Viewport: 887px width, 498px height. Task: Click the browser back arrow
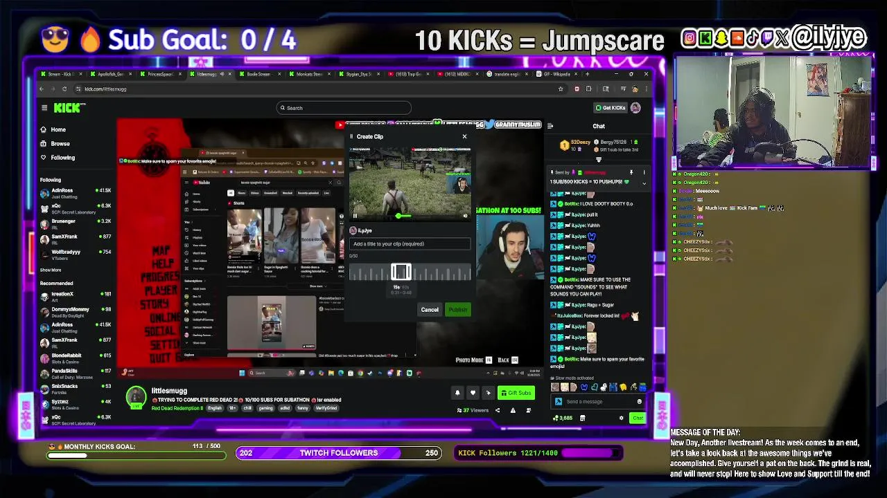coord(42,89)
